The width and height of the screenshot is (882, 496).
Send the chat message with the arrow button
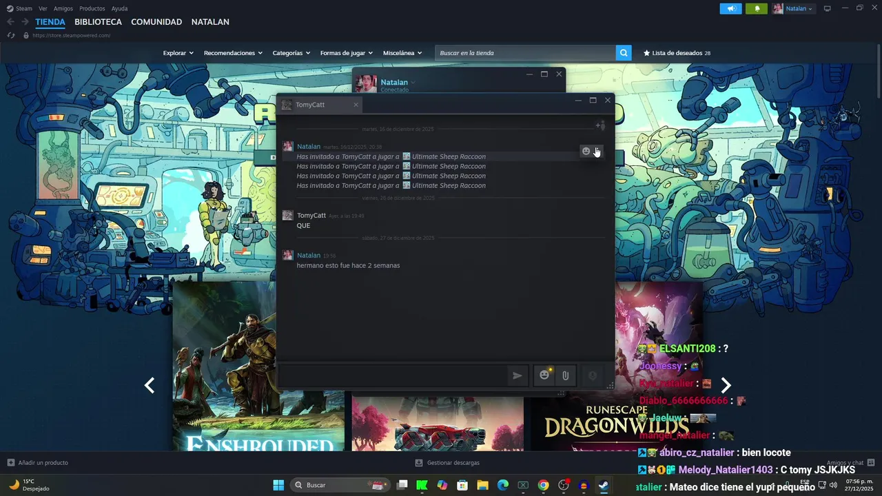[517, 375]
